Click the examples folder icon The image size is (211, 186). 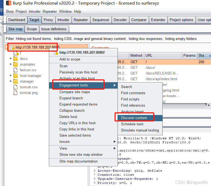point(16,65)
